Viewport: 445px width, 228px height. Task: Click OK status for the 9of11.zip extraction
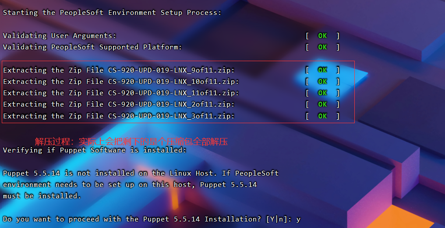click(x=322, y=70)
